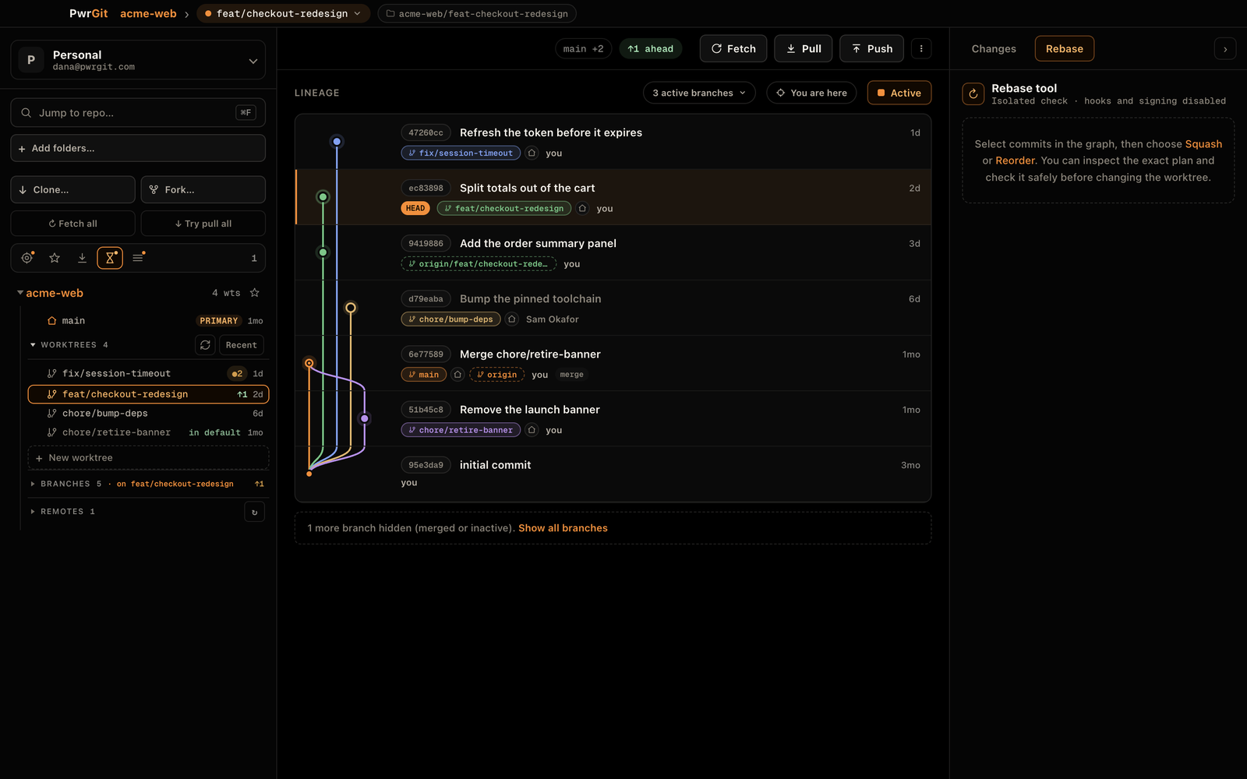This screenshot has height=779, width=1247.
Task: Click the HEAD badge on ec83898
Action: tap(415, 208)
